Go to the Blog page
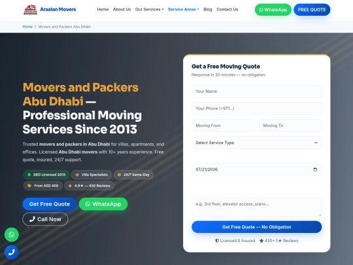This screenshot has width=353, height=265. pyautogui.click(x=208, y=9)
